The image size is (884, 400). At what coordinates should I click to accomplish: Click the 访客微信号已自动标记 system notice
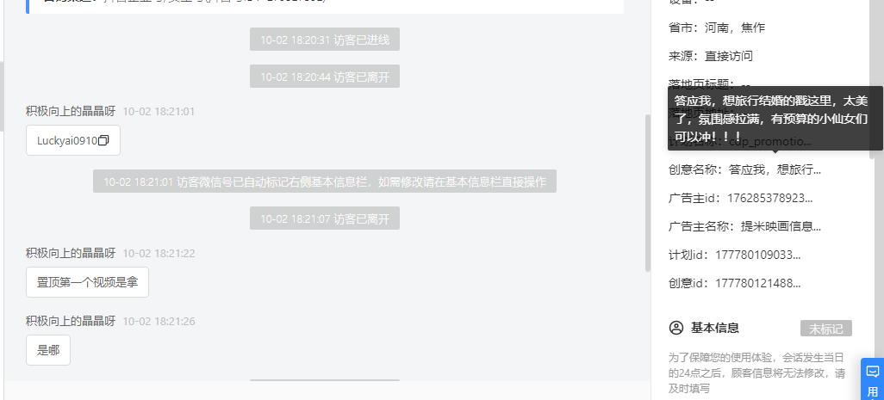click(x=325, y=182)
